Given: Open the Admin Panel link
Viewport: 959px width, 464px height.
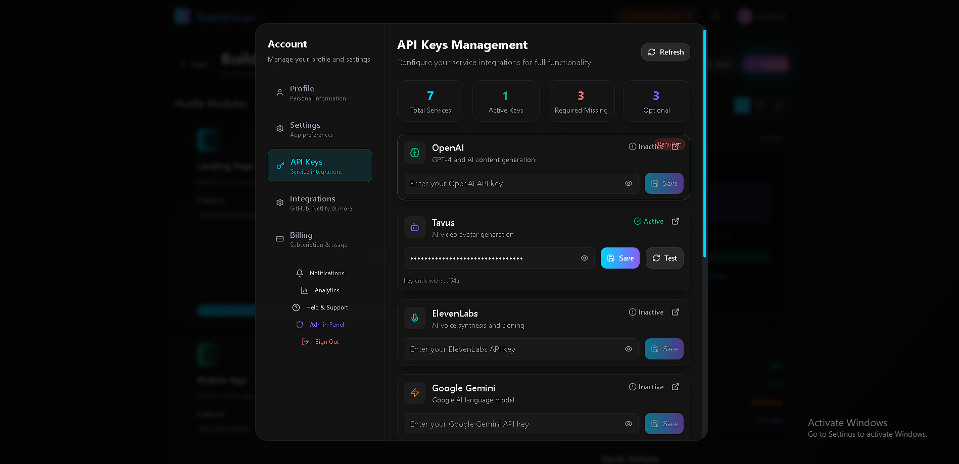Looking at the screenshot, I should point(320,325).
